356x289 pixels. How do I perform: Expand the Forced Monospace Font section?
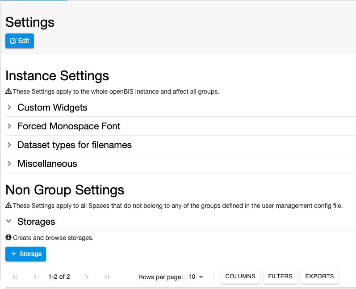coord(9,126)
